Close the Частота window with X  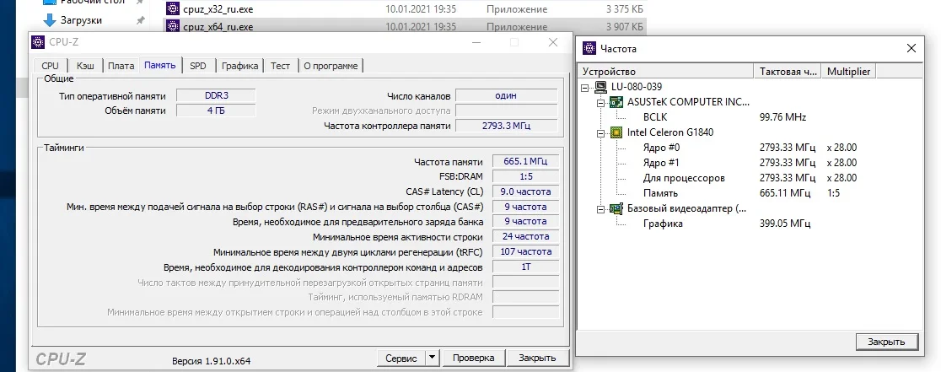(x=911, y=49)
